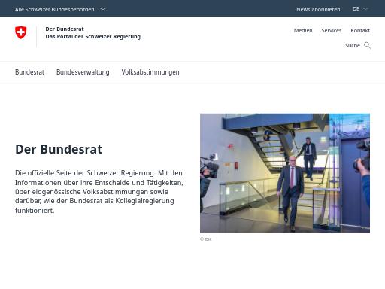The height and width of the screenshot is (289, 385).
Task: Expand the Alle Schweizer Bundesbehörden chevron
Action: (103, 9)
